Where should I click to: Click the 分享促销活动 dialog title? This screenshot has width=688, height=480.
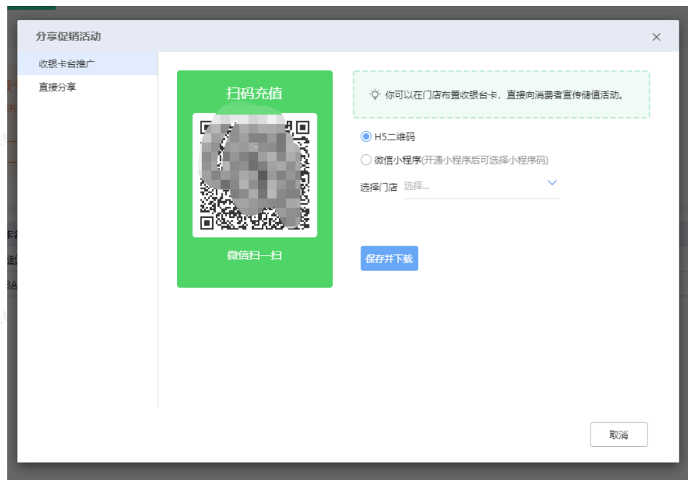click(x=68, y=36)
